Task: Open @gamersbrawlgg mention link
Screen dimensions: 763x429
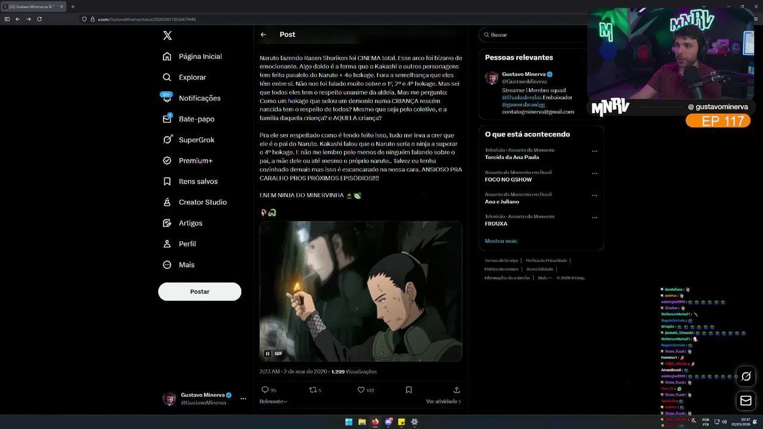Action: pyautogui.click(x=523, y=104)
